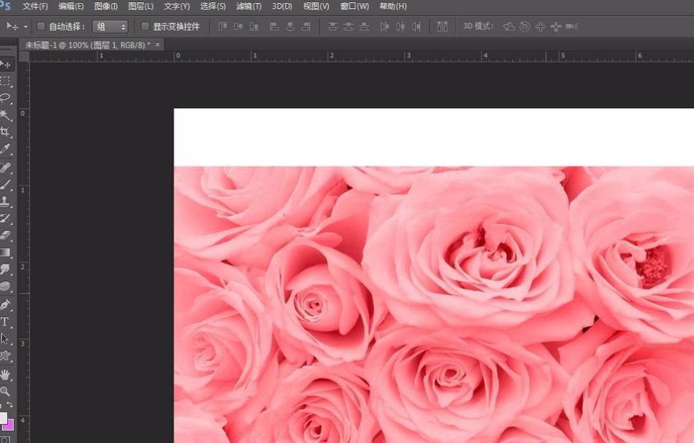Open the 选择(S) menu

click(213, 6)
